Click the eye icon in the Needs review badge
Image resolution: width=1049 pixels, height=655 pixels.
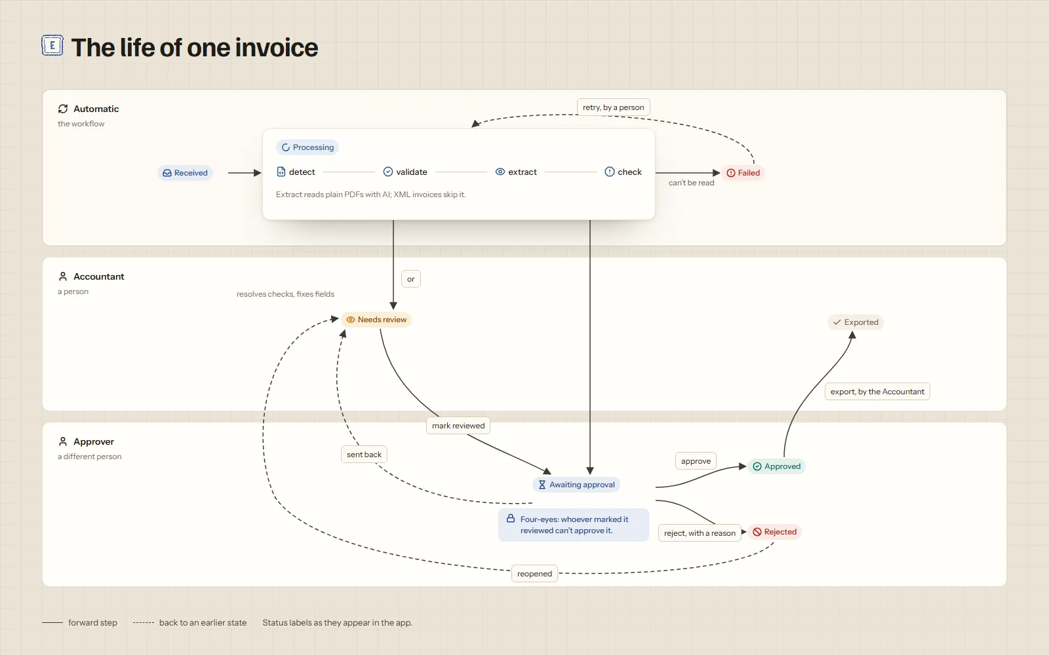click(x=351, y=320)
